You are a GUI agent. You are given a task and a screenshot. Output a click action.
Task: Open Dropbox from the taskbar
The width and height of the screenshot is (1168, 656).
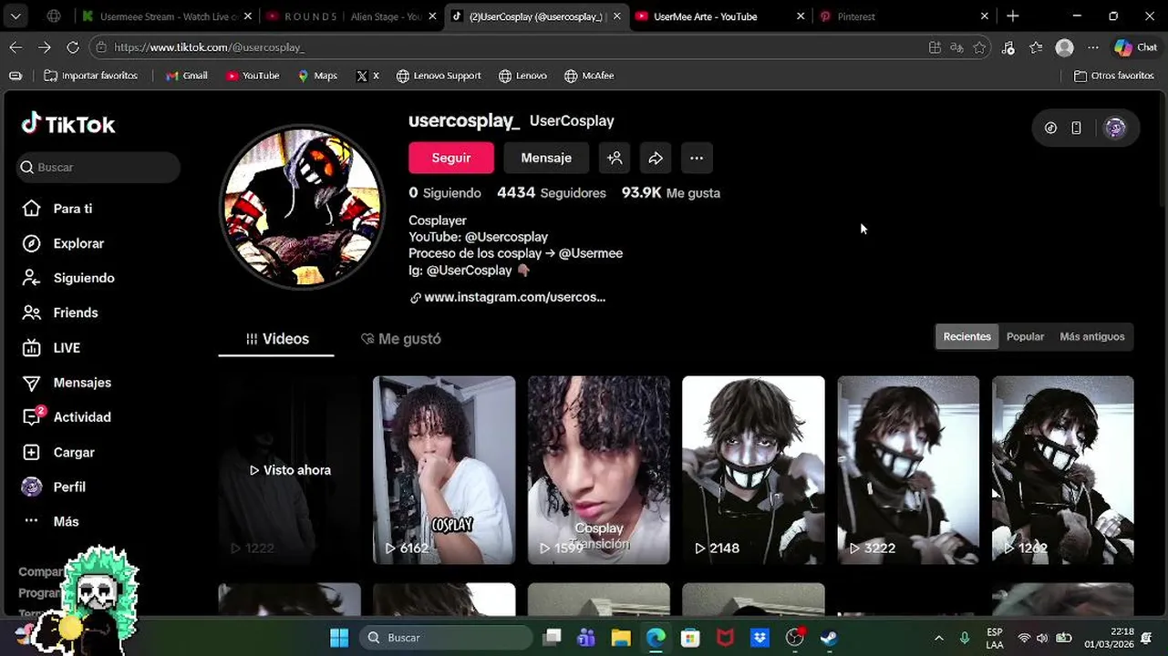760,638
